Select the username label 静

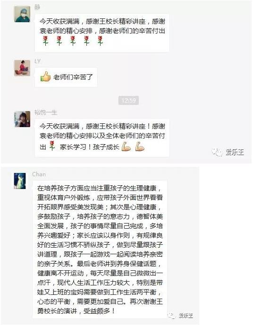coord(37,7)
